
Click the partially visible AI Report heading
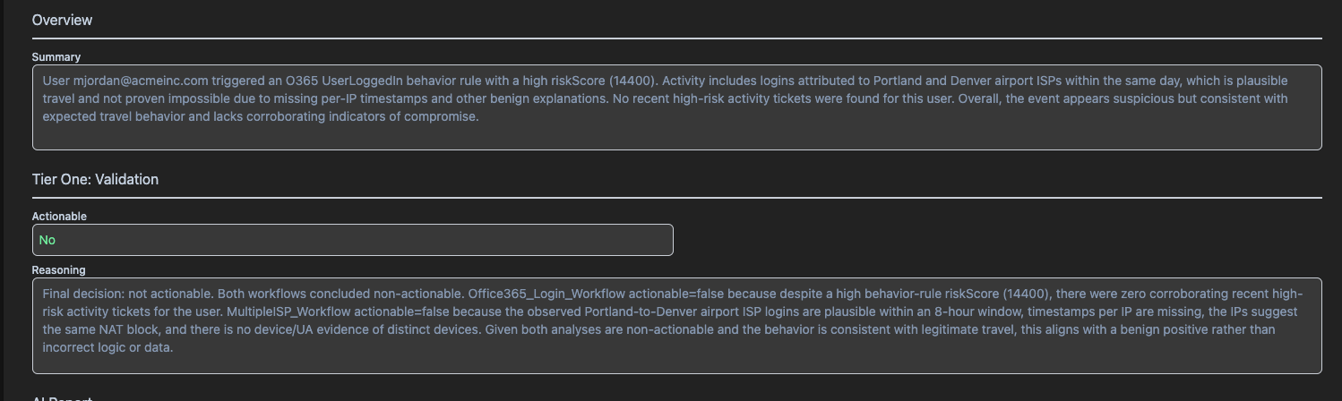(62, 397)
